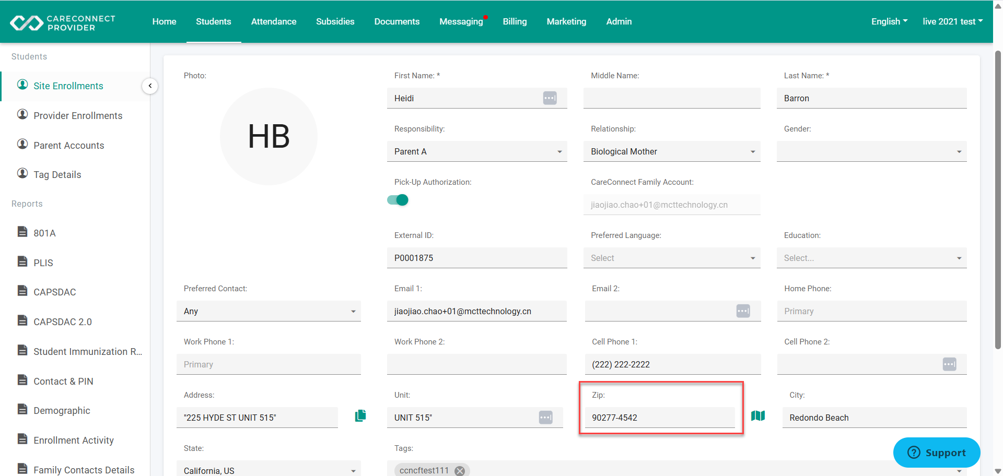
Task: Click the Family Contacts Details report icon
Action: 22,468
